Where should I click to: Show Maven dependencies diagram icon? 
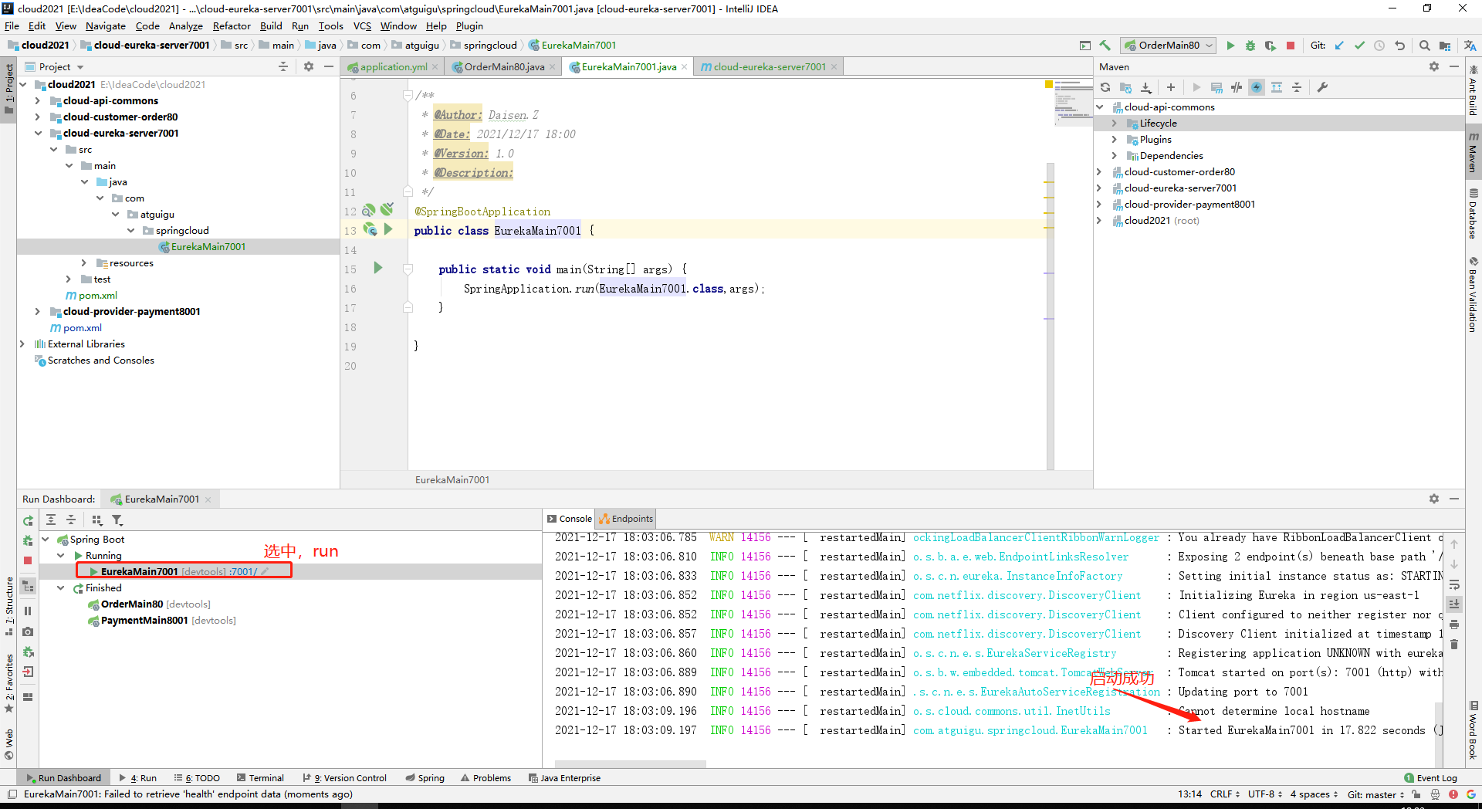1277,87
